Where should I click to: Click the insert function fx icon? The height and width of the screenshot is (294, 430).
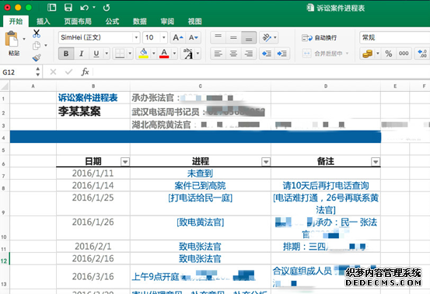tap(85, 72)
